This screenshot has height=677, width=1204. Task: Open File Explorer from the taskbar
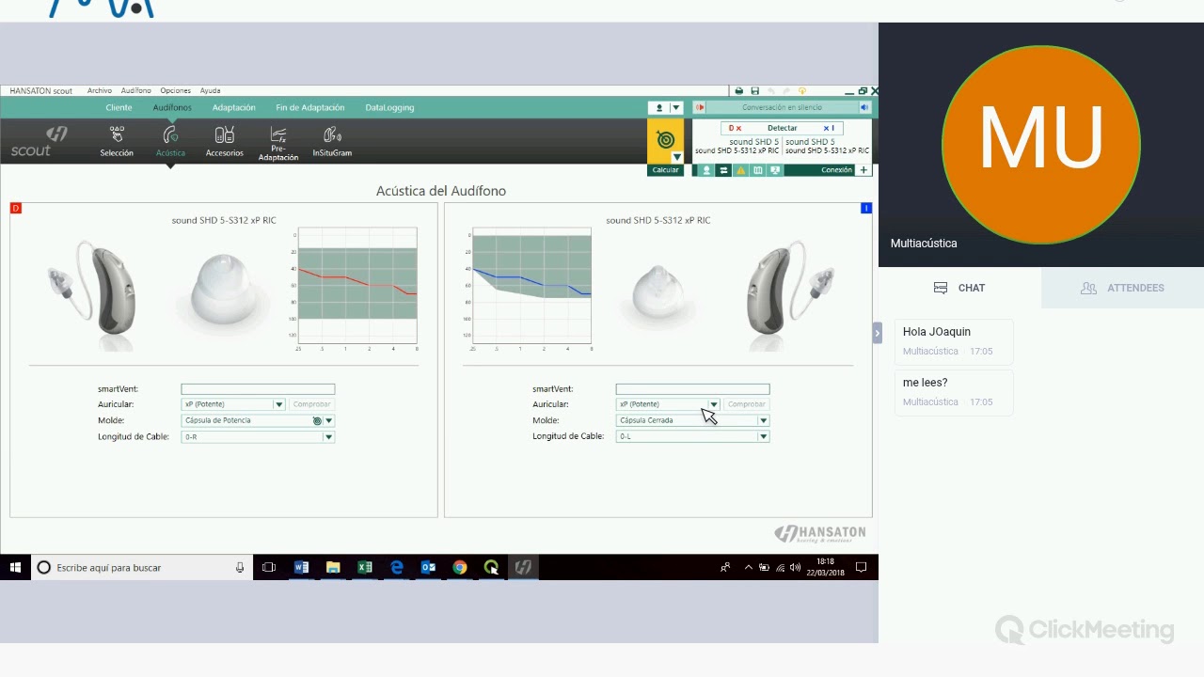pyautogui.click(x=333, y=567)
